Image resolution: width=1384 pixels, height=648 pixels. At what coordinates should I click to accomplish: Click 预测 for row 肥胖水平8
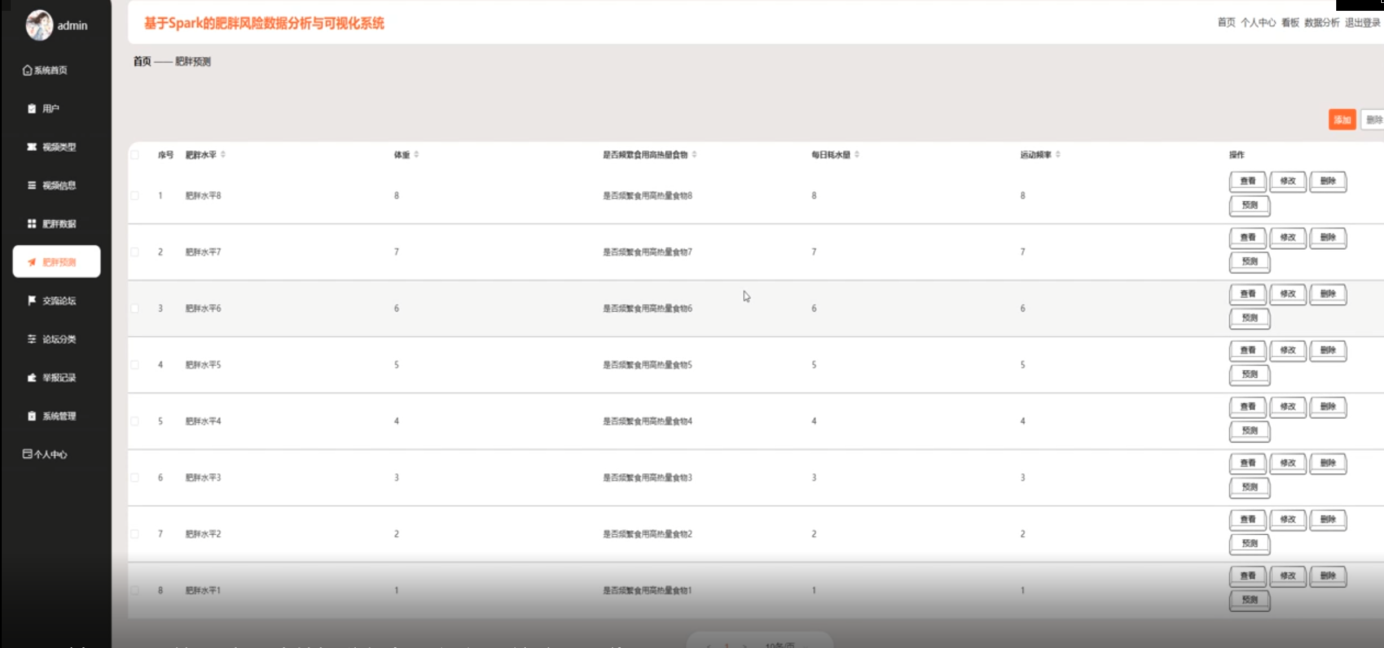(x=1250, y=205)
